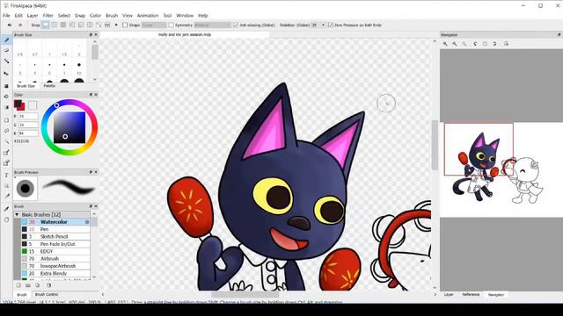Rotate canvas right in Navigator
The width and height of the screenshot is (563, 316).
click(x=494, y=44)
